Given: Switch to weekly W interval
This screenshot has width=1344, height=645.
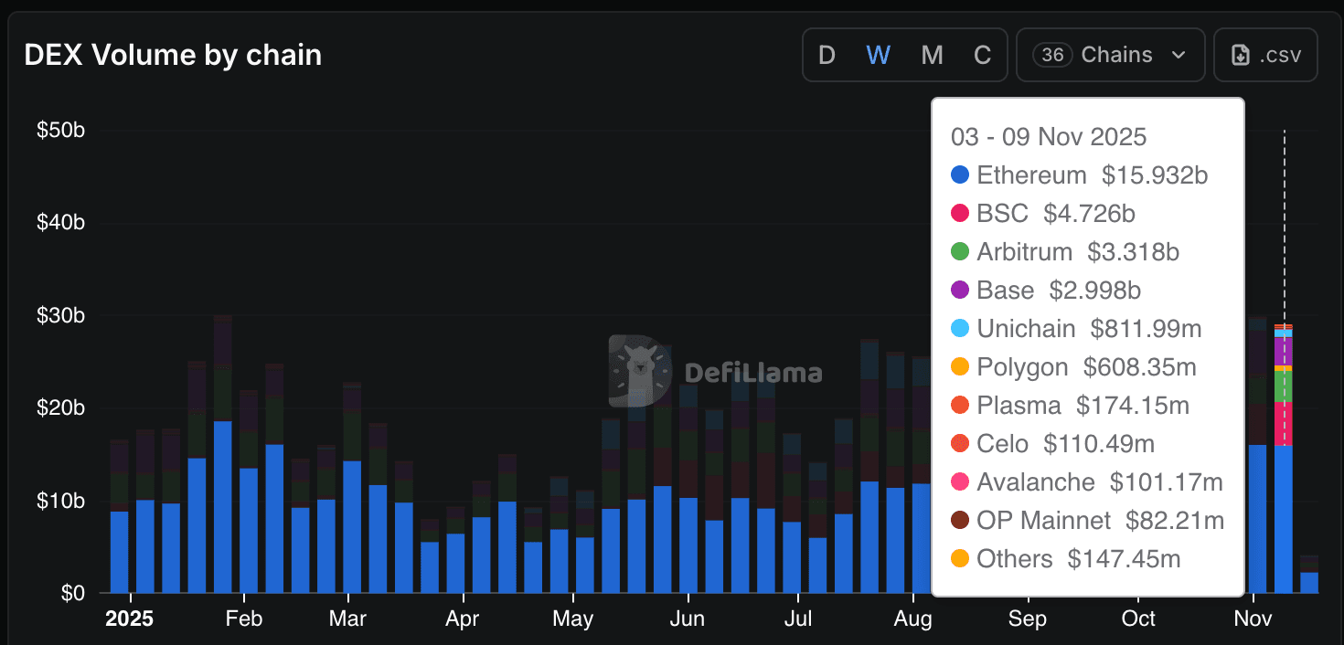Looking at the screenshot, I should 878,56.
